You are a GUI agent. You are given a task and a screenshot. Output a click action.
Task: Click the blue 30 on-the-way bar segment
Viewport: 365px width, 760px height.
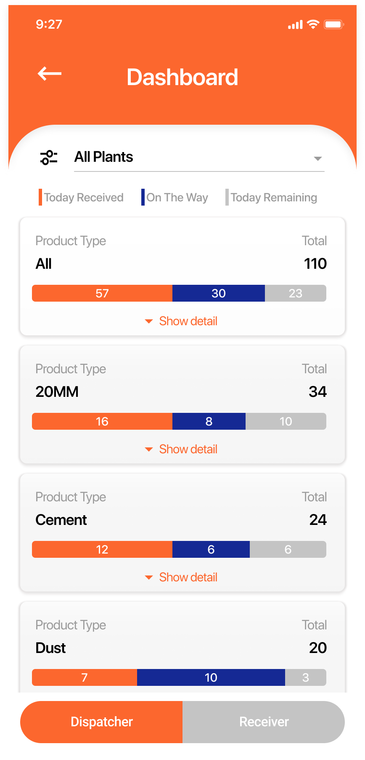(219, 293)
